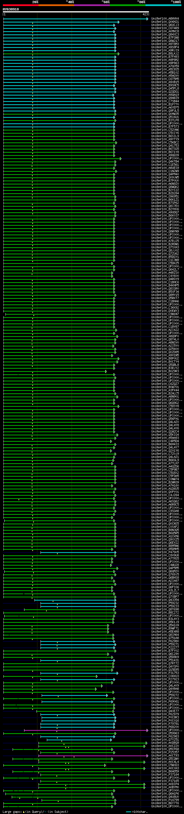184x814 pixels.
Task: Select the UniRef100_P62983 label
Action: [x=165, y=737]
